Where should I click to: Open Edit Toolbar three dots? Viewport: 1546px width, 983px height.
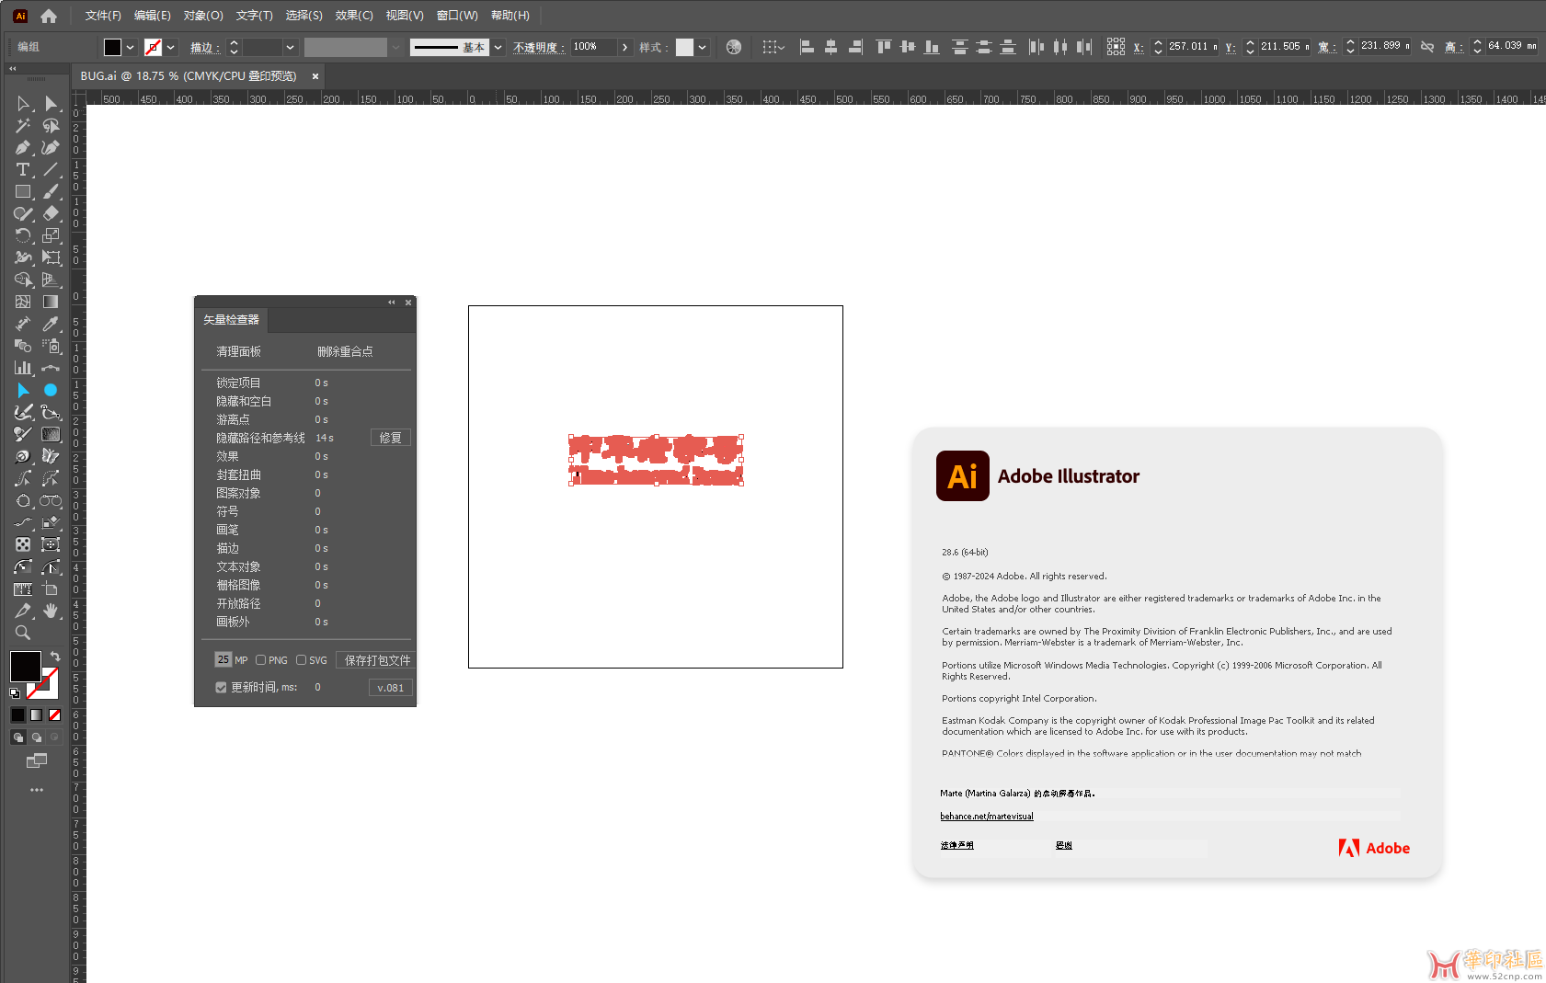[x=37, y=790]
